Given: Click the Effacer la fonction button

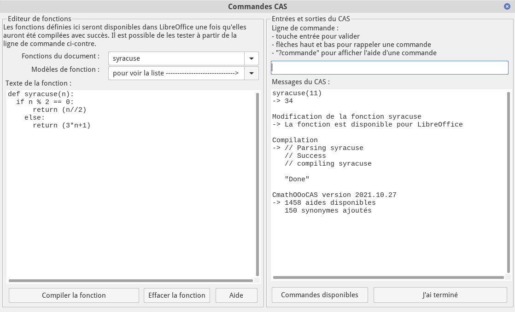Looking at the screenshot, I should (x=177, y=295).
